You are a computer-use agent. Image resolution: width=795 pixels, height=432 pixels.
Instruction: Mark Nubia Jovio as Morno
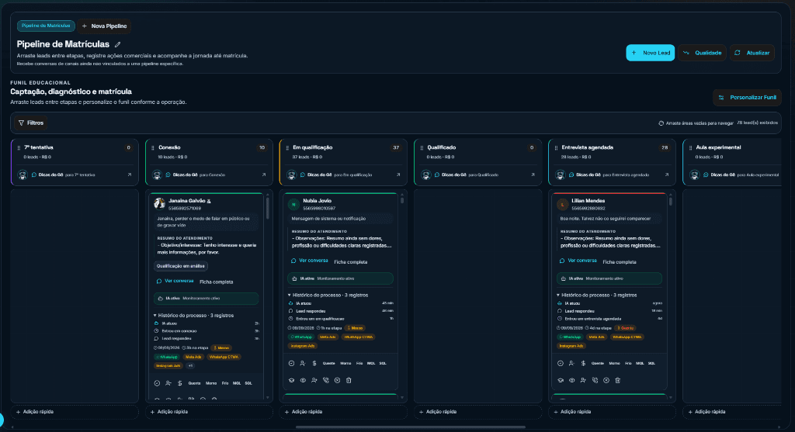[345, 363]
